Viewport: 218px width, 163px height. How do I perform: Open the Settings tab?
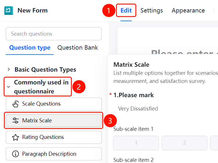click(x=152, y=10)
